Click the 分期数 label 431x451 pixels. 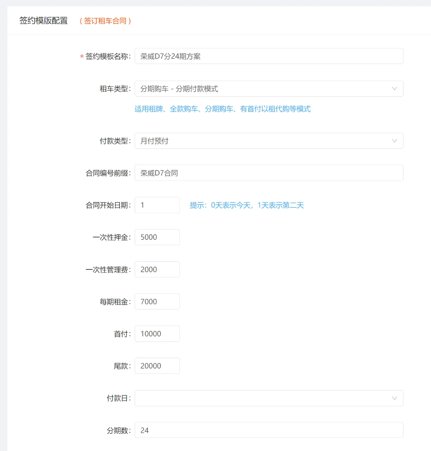[119, 430]
